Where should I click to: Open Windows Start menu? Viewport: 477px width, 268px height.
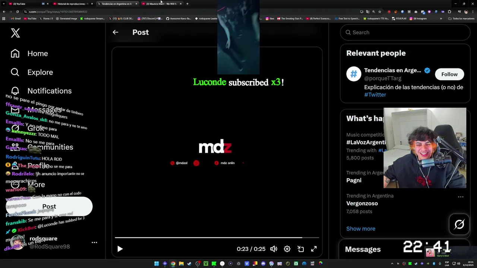pyautogui.click(x=157, y=264)
